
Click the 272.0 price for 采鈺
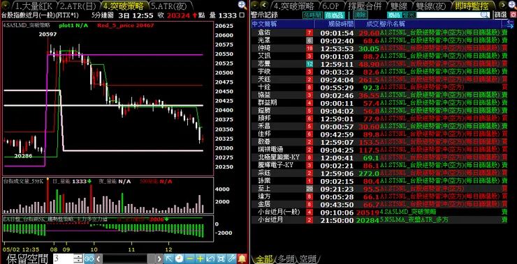[x=370, y=173]
